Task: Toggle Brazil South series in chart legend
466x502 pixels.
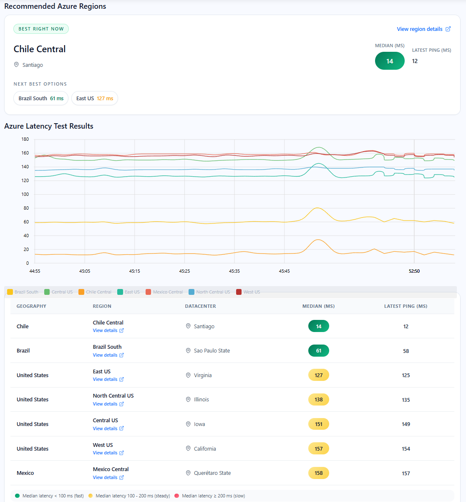Action: (x=23, y=292)
